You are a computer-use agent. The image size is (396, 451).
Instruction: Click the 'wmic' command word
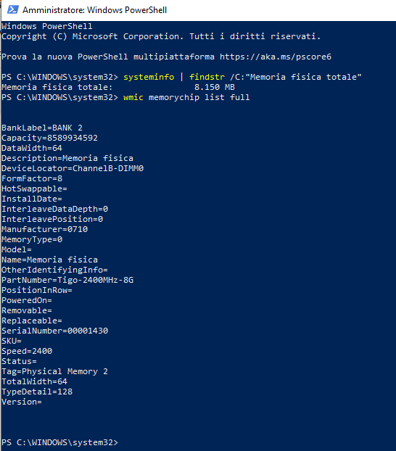(x=133, y=97)
